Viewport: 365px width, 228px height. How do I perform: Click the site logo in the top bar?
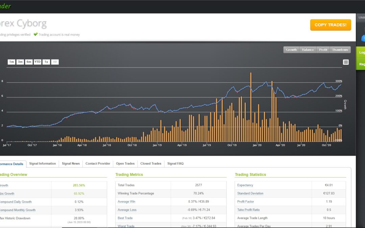[x=5, y=6]
